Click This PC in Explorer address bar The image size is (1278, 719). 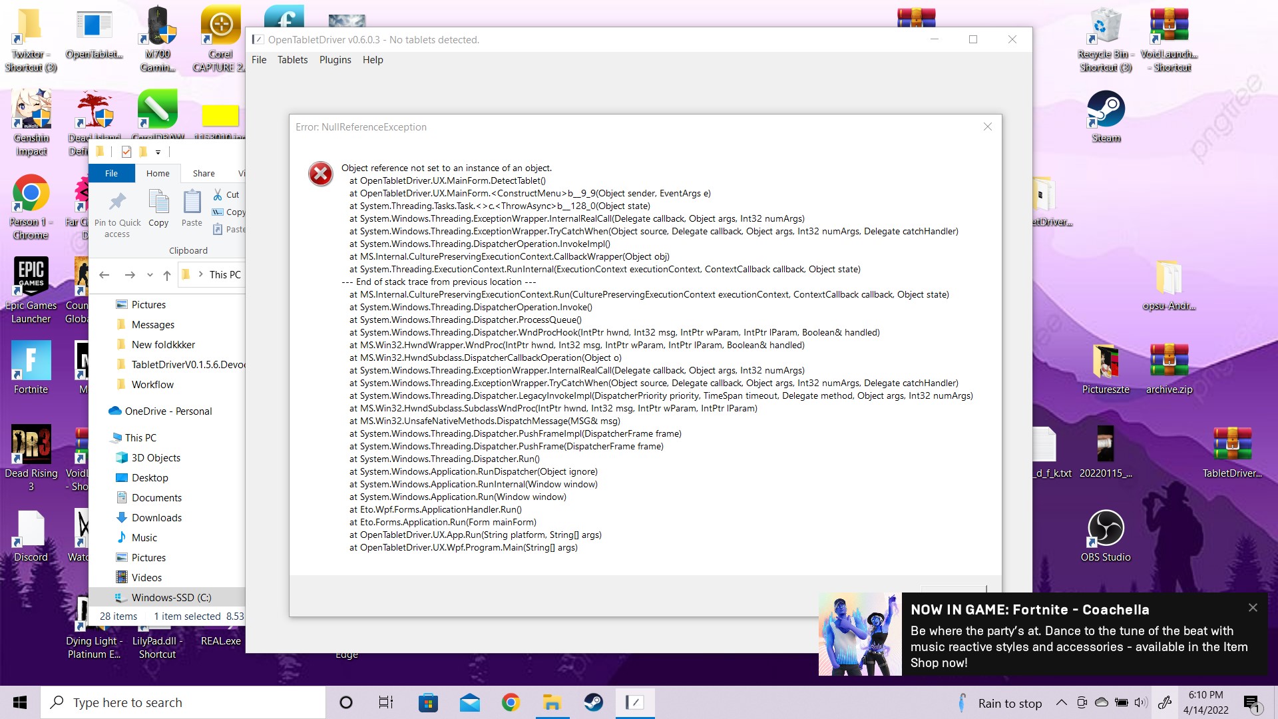point(225,275)
